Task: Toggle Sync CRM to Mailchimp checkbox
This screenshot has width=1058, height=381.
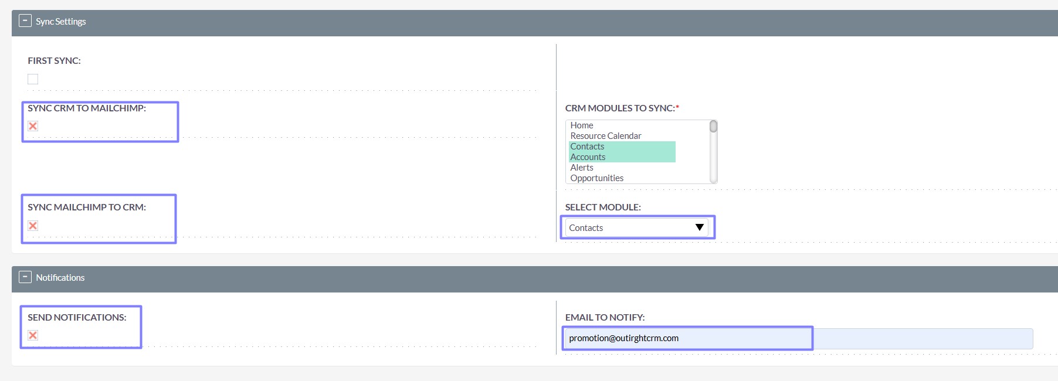Action: (33, 126)
